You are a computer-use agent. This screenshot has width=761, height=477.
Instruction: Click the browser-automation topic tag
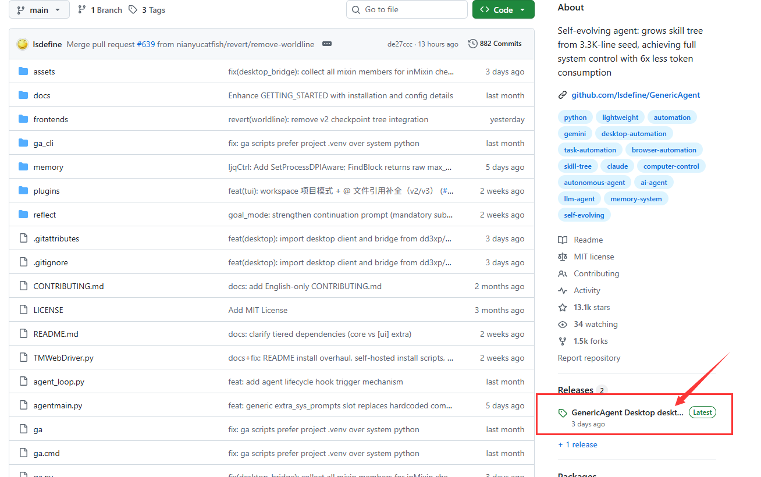(x=664, y=150)
